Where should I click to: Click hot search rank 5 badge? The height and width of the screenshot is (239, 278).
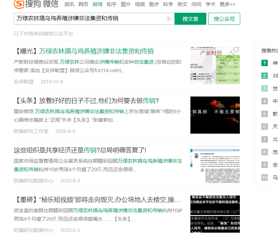point(265,114)
